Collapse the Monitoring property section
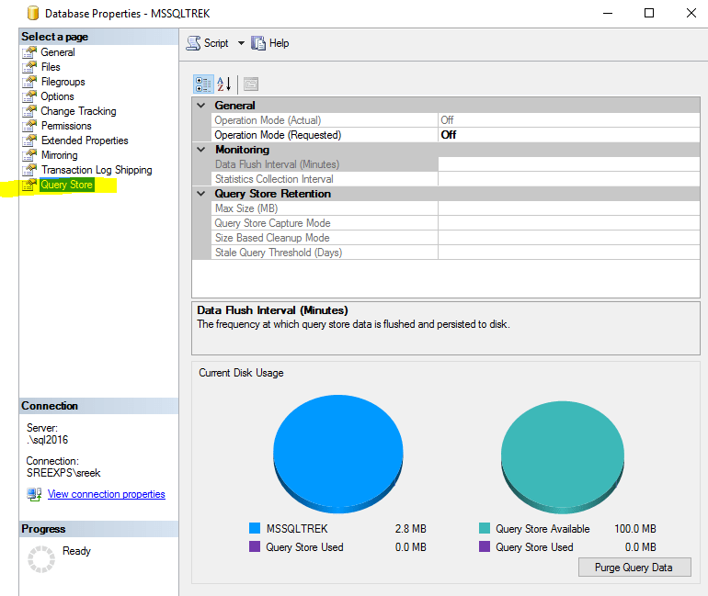The height and width of the screenshot is (596, 708). tap(201, 150)
